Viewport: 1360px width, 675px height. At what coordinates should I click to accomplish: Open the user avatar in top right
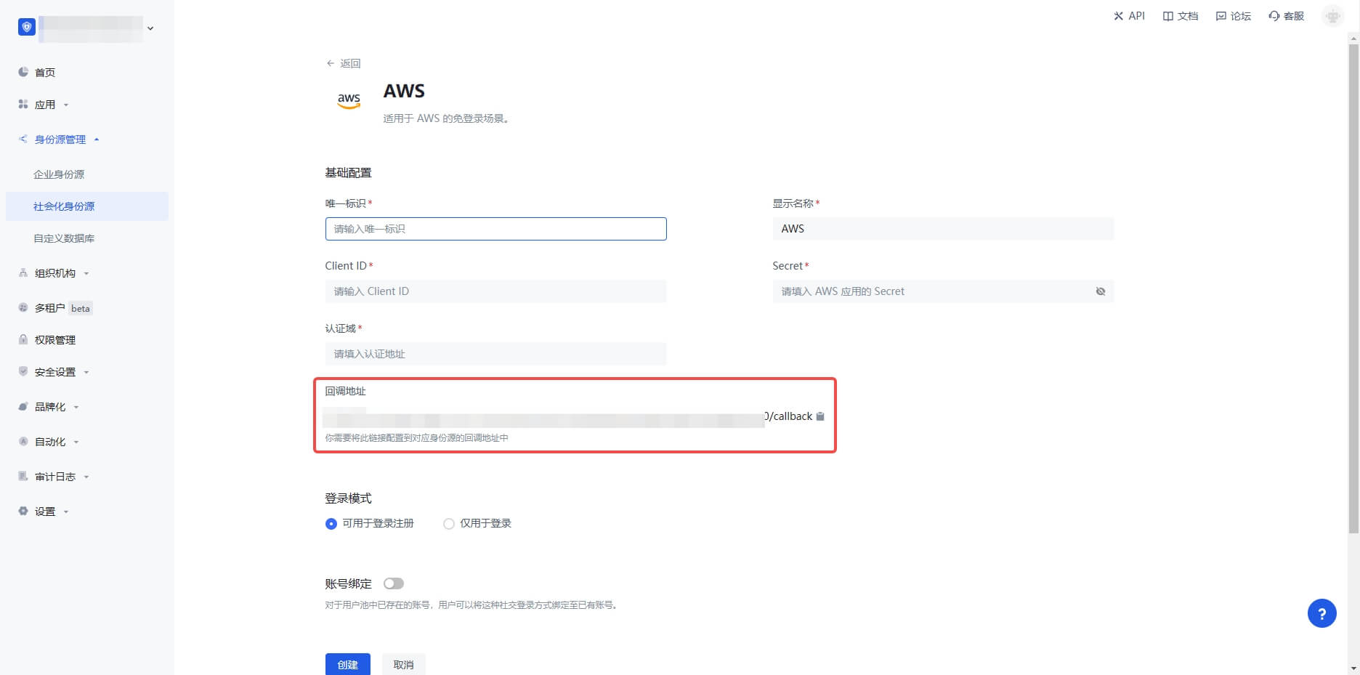point(1332,16)
